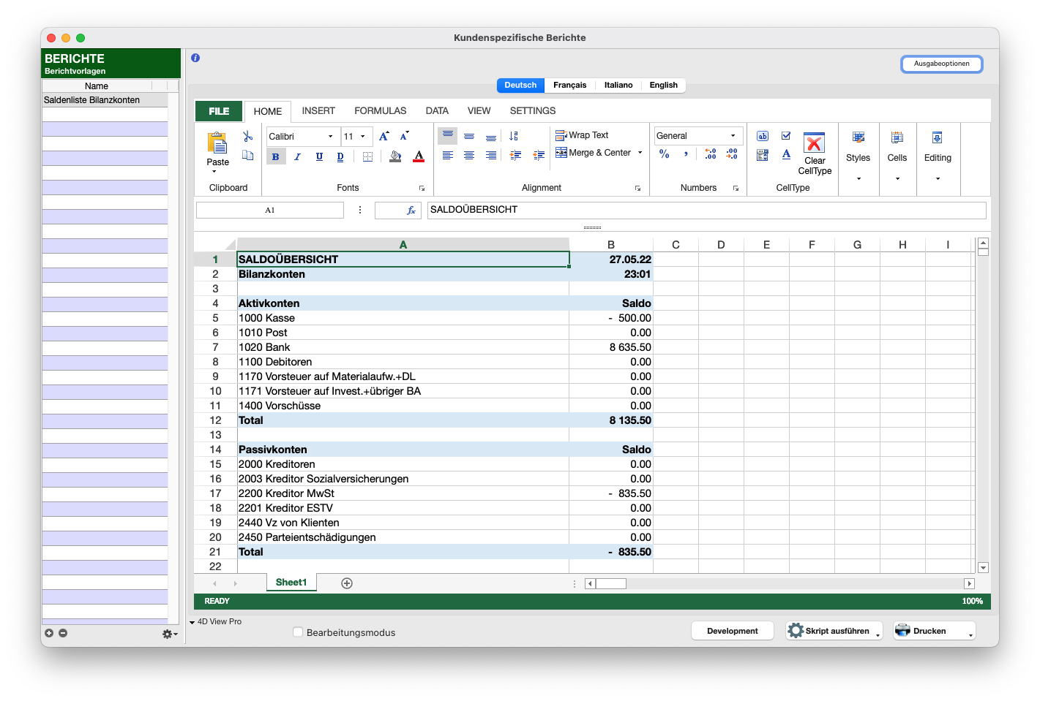Apply Underline formatting
The width and height of the screenshot is (1040, 701).
[x=319, y=156]
